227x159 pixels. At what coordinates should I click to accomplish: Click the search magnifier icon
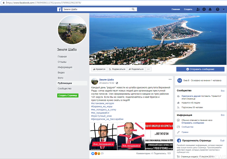133,9
